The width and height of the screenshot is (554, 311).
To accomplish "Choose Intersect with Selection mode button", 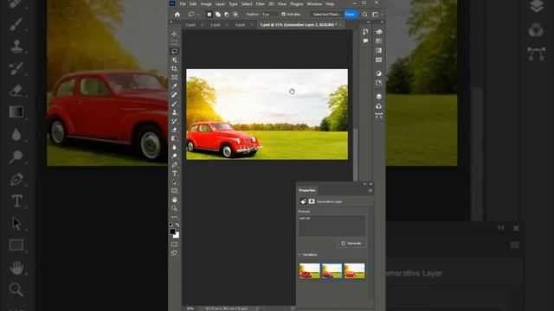I will 235,15.
